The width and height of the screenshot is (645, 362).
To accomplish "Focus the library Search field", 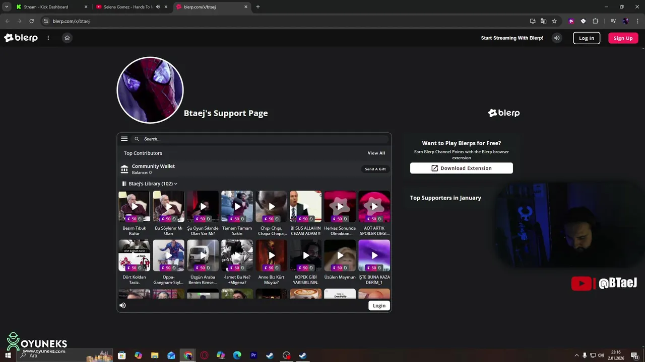I will pyautogui.click(x=260, y=139).
